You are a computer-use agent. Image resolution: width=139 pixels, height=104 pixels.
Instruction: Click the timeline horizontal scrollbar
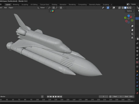tap(67, 101)
